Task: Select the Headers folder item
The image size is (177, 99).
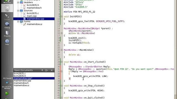Action: point(28,2)
